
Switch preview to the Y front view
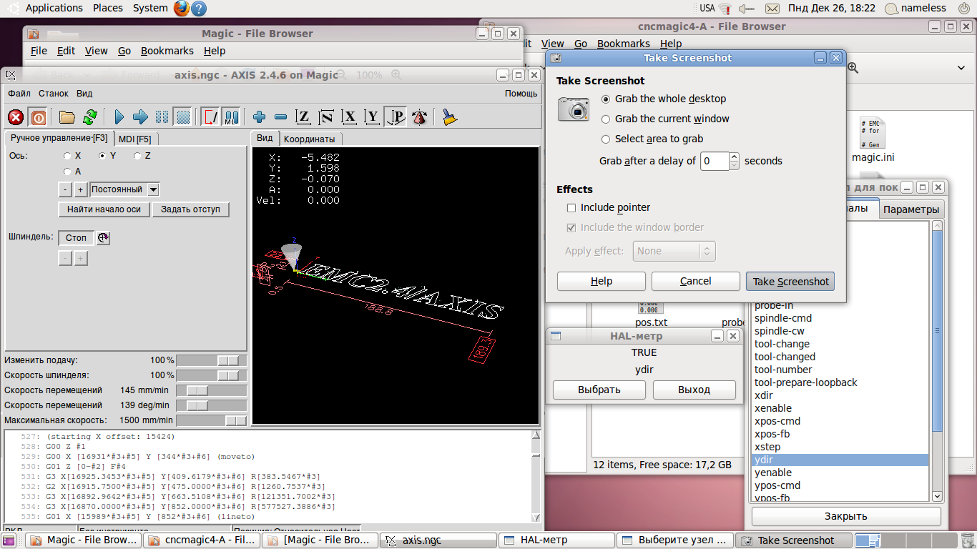point(372,117)
